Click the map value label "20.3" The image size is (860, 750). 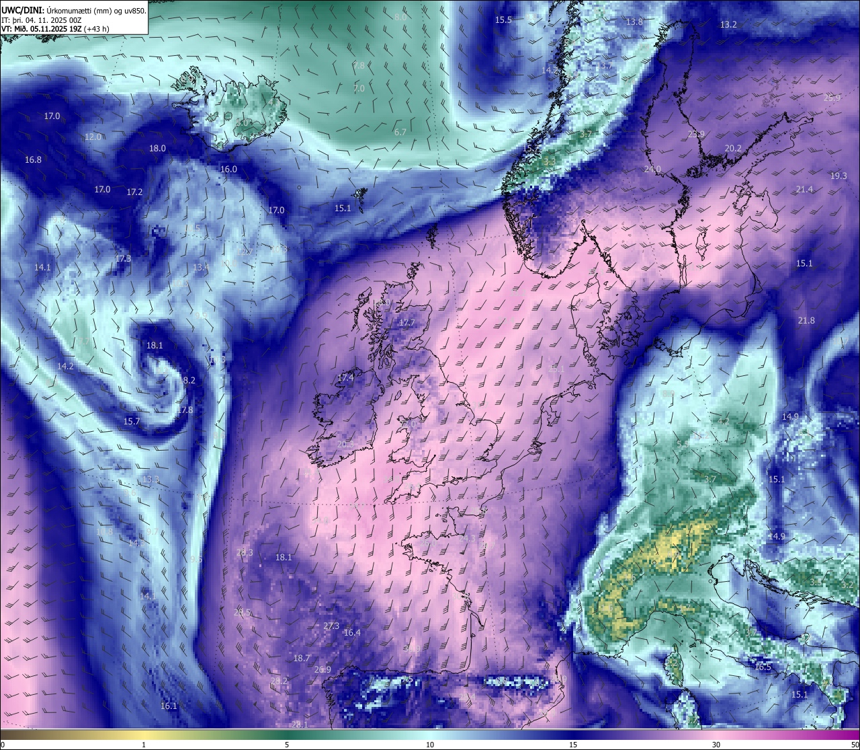click(345, 445)
